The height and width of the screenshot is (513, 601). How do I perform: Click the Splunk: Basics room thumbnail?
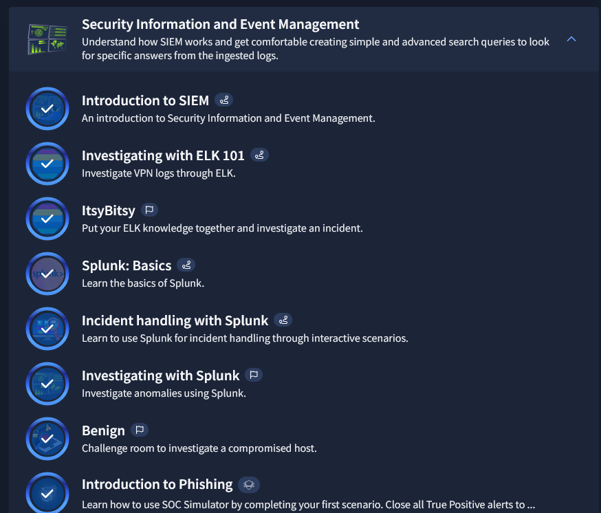(47, 274)
